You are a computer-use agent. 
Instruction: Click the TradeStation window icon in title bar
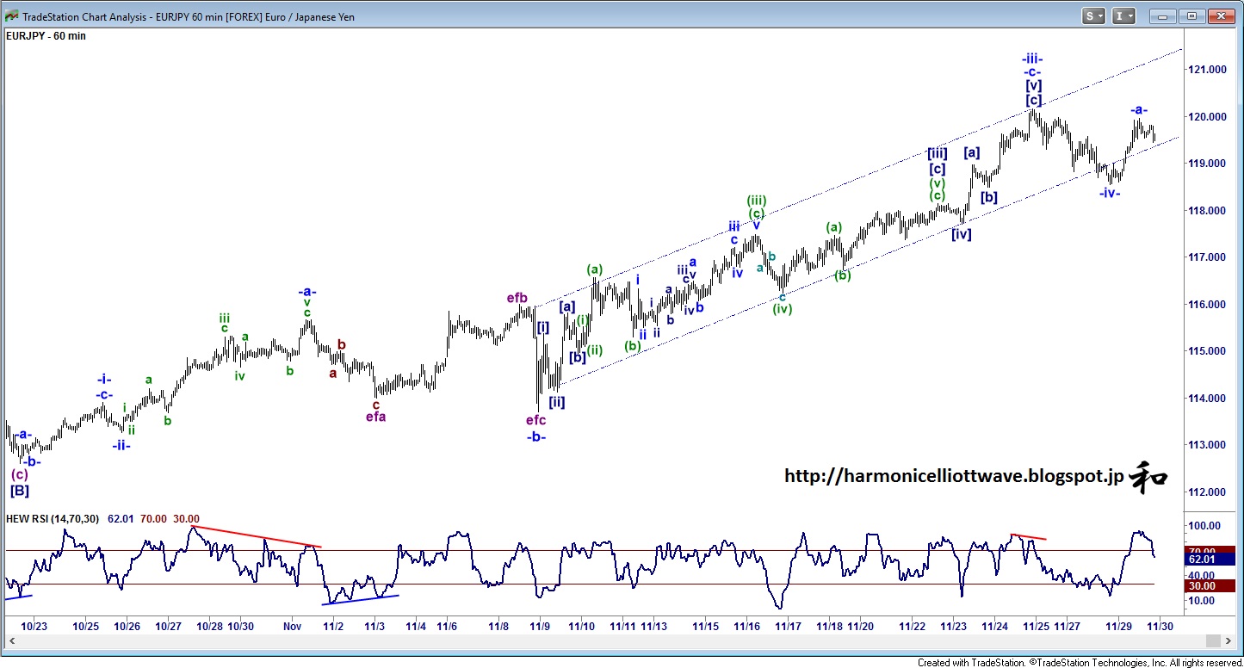[11, 16]
